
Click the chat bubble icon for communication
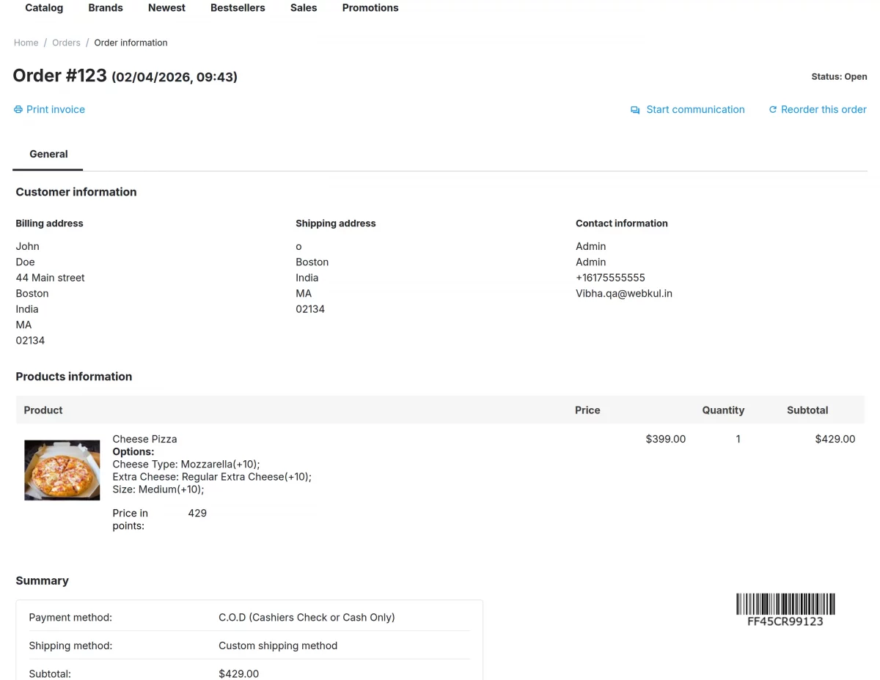[634, 109]
